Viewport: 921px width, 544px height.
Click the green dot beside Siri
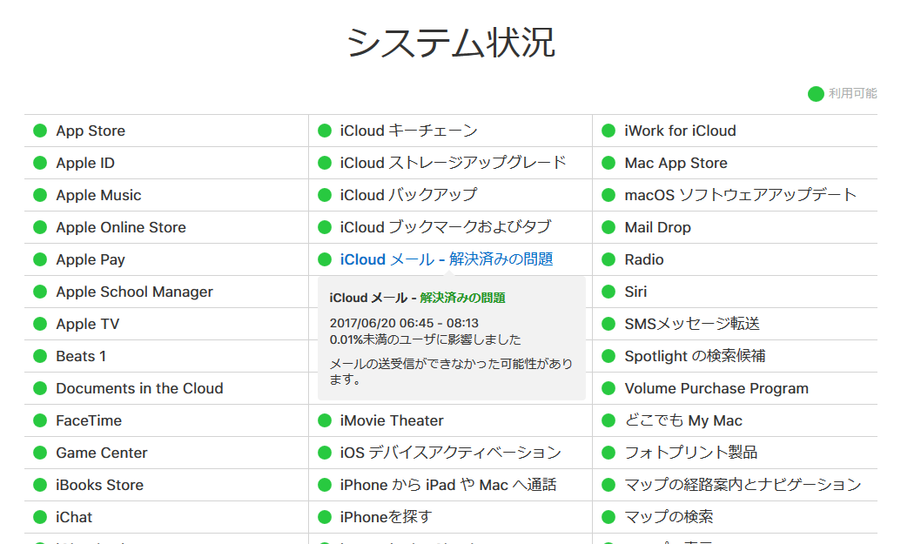click(608, 292)
